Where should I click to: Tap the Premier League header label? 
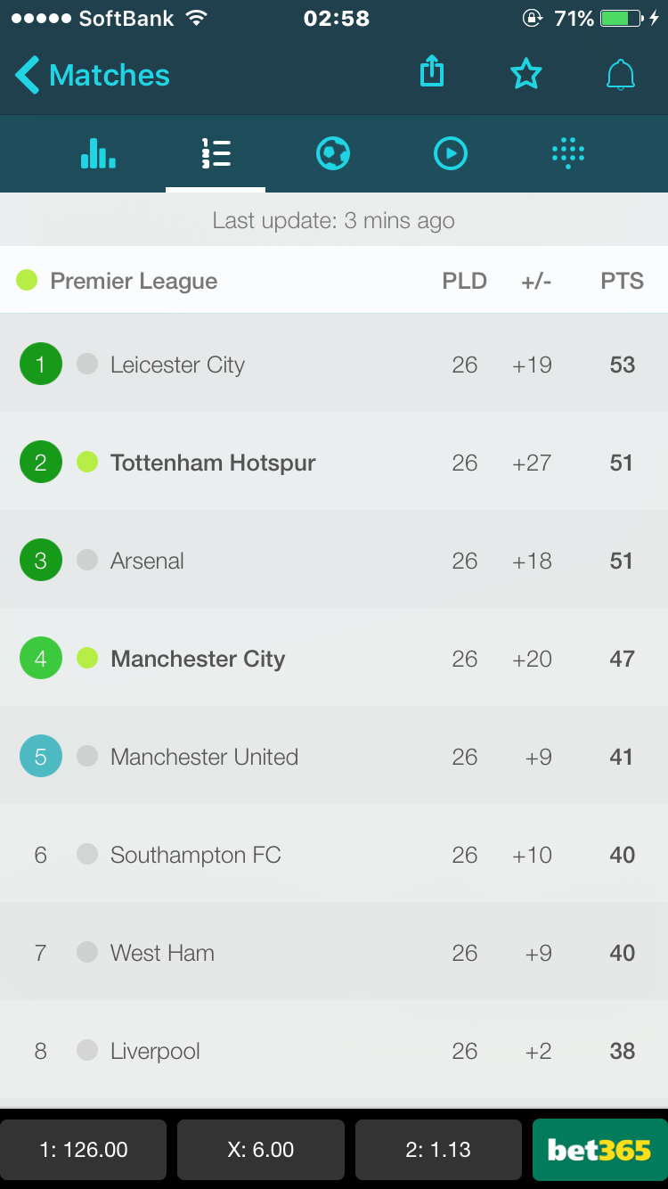point(134,282)
